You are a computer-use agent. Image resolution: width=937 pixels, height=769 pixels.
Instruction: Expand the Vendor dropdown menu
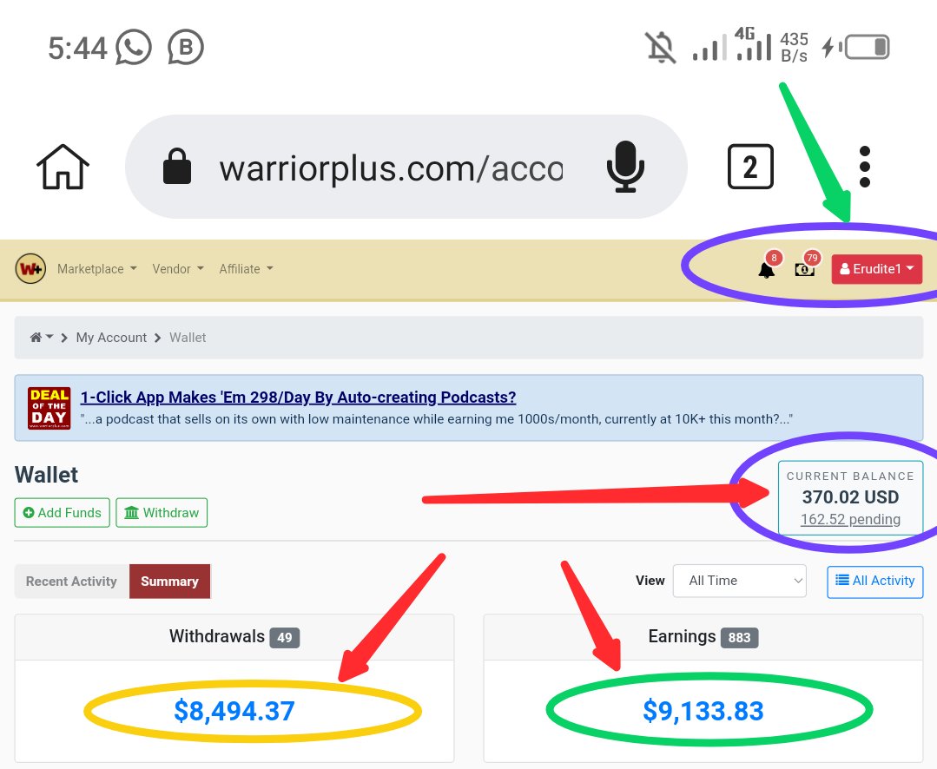coord(178,269)
